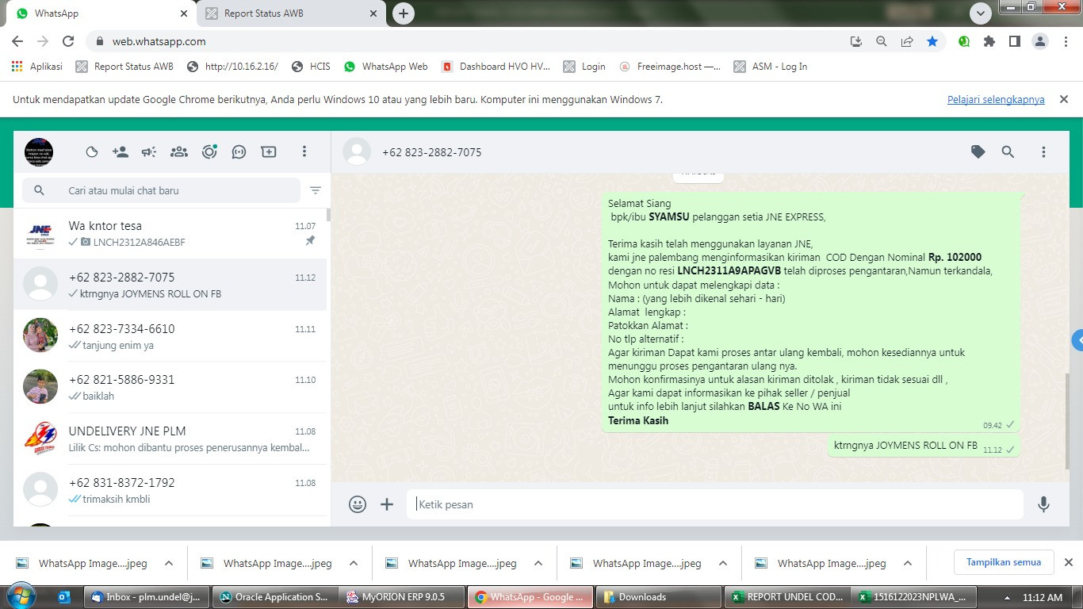
Task: Open the Wa kntor tesa chat
Action: coord(170,233)
